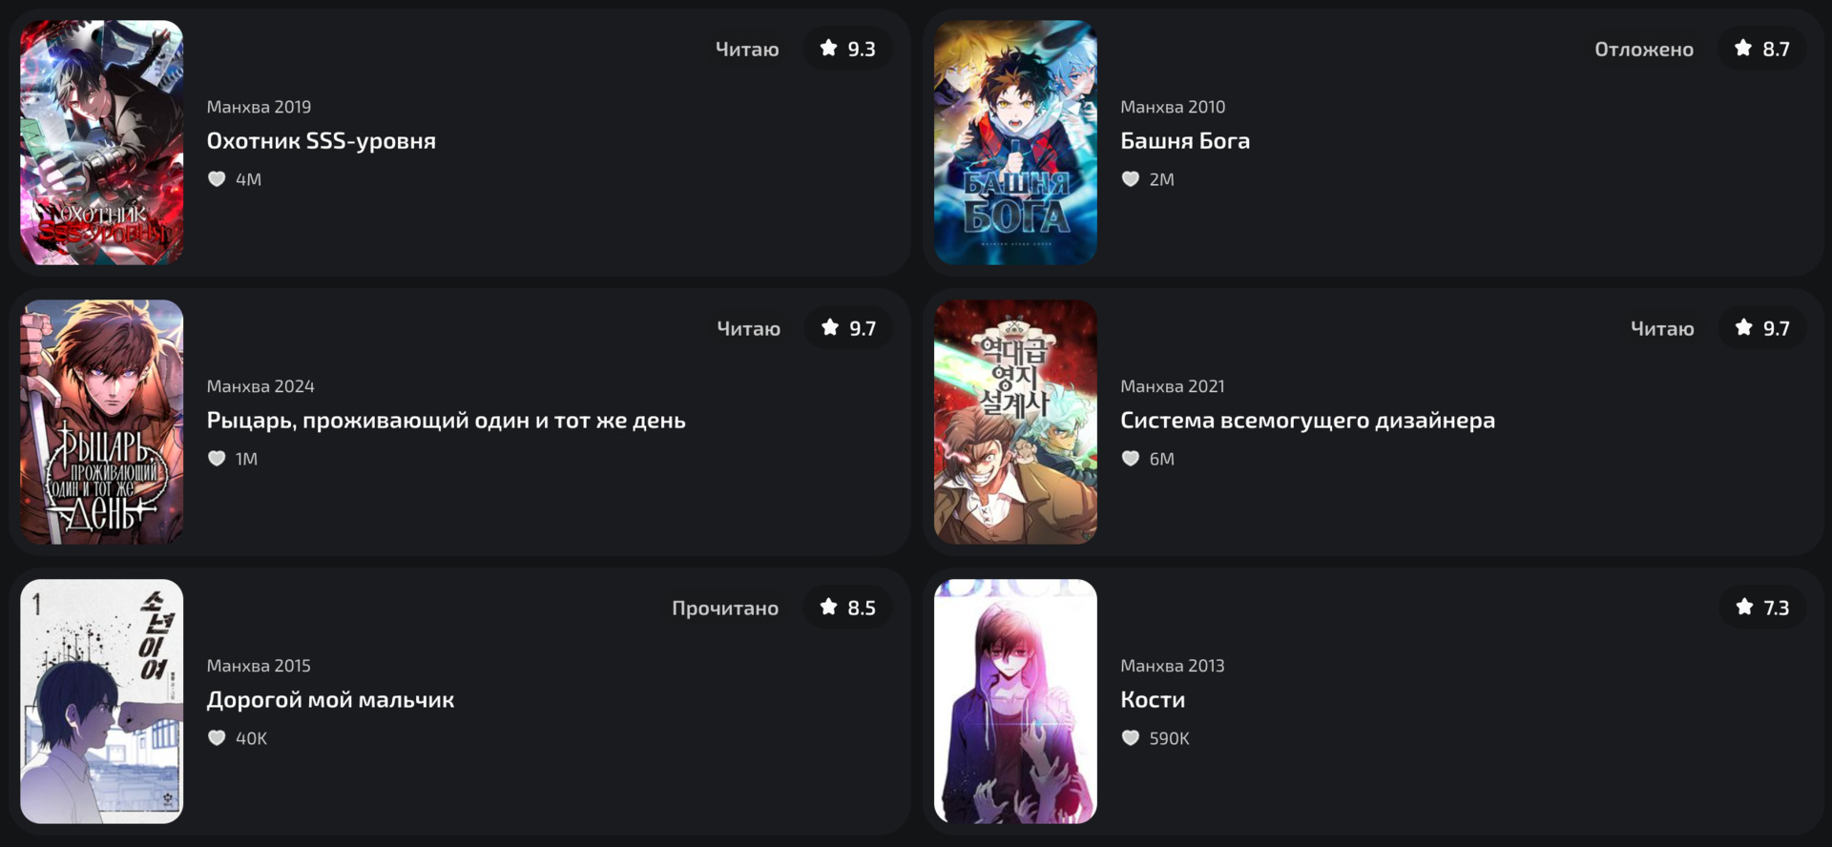Select the Башня Бога cover image

(x=1015, y=142)
